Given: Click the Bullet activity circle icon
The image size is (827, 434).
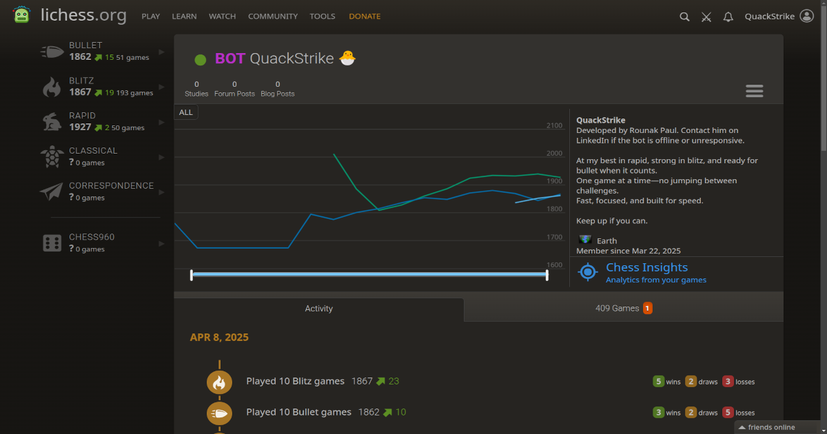Looking at the screenshot, I should point(219,413).
